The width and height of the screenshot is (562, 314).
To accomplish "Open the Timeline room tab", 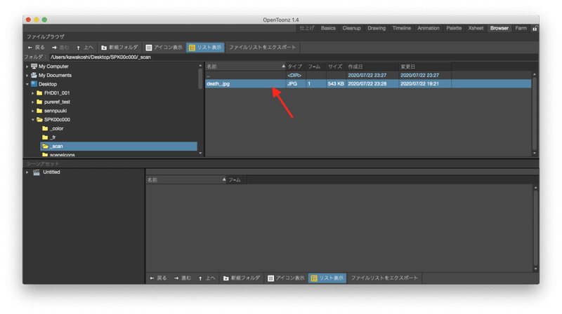I will [x=401, y=28].
